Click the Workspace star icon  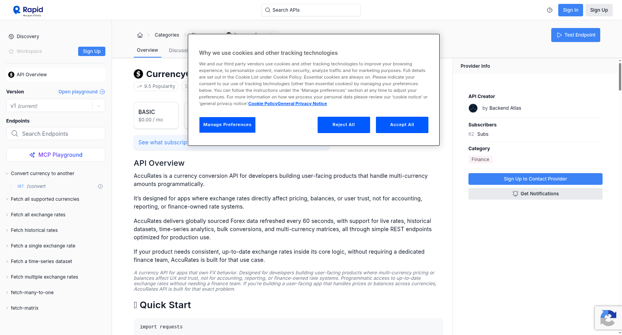[x=11, y=51]
